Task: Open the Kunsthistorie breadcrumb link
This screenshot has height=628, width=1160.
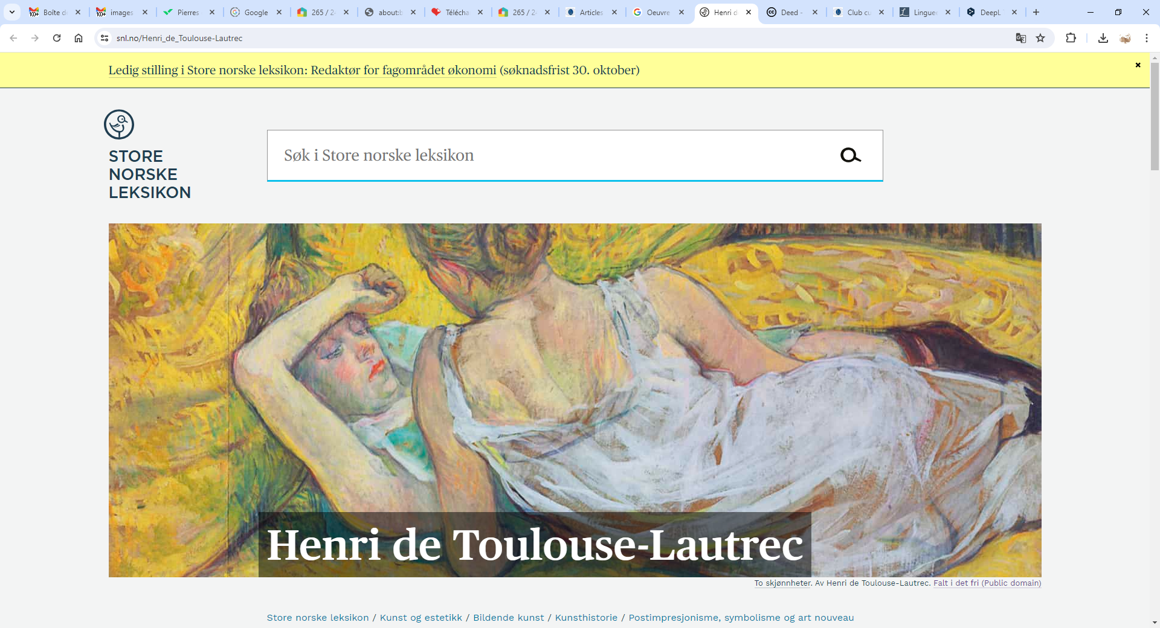Action: pos(586,617)
